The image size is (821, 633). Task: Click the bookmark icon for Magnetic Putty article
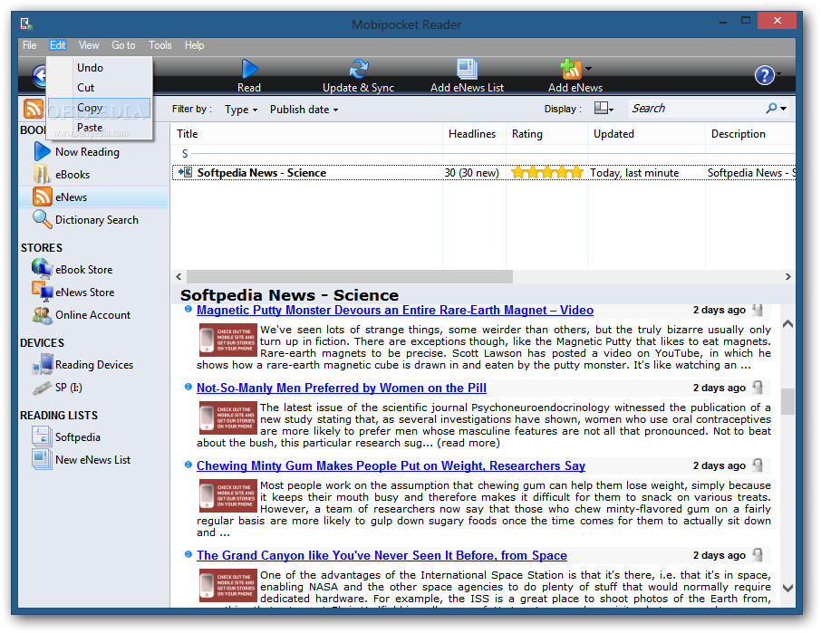758,310
